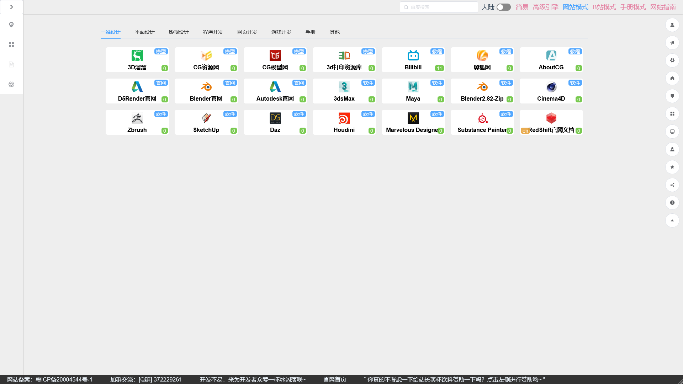The width and height of the screenshot is (683, 384).
Task: Expand the left sidebar with chevron
Action: point(11,7)
